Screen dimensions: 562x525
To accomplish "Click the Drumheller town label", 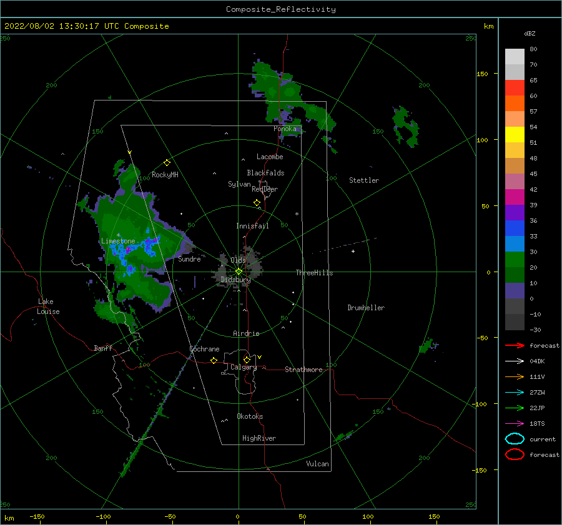I will (366, 308).
